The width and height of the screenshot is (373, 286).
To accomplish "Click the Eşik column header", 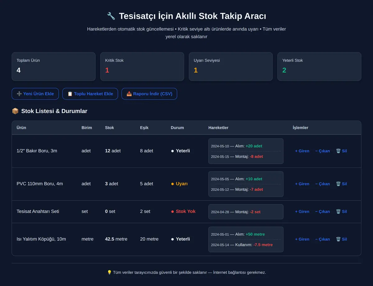I will pyautogui.click(x=144, y=128).
